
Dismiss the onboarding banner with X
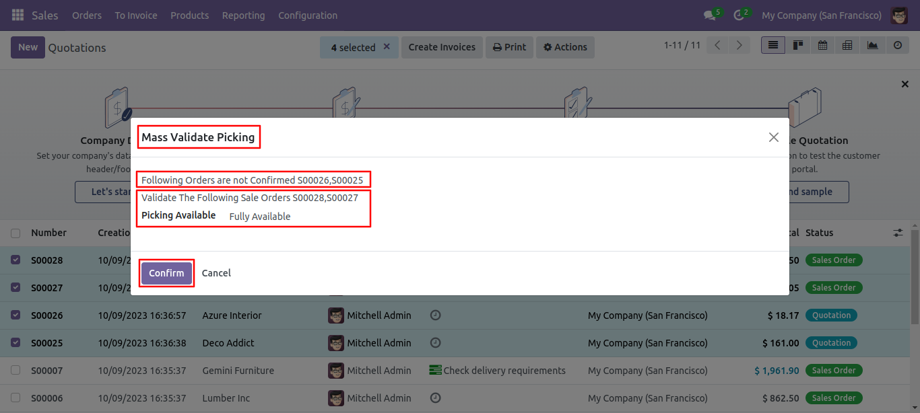point(905,84)
